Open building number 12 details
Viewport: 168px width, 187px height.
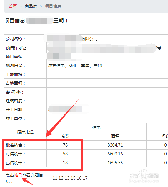click(x=61, y=178)
